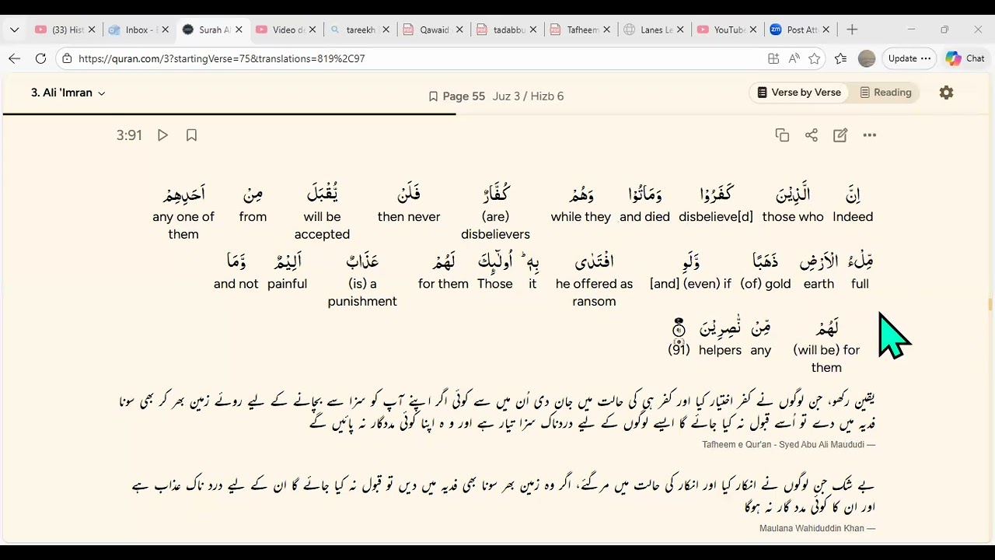Click the Arabic word meaning 'Indeed'
The width and height of the screenshot is (995, 560).
[853, 194]
